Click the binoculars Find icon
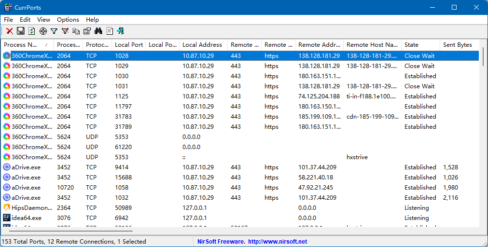Screen dimensions: 488x247 [98, 31]
